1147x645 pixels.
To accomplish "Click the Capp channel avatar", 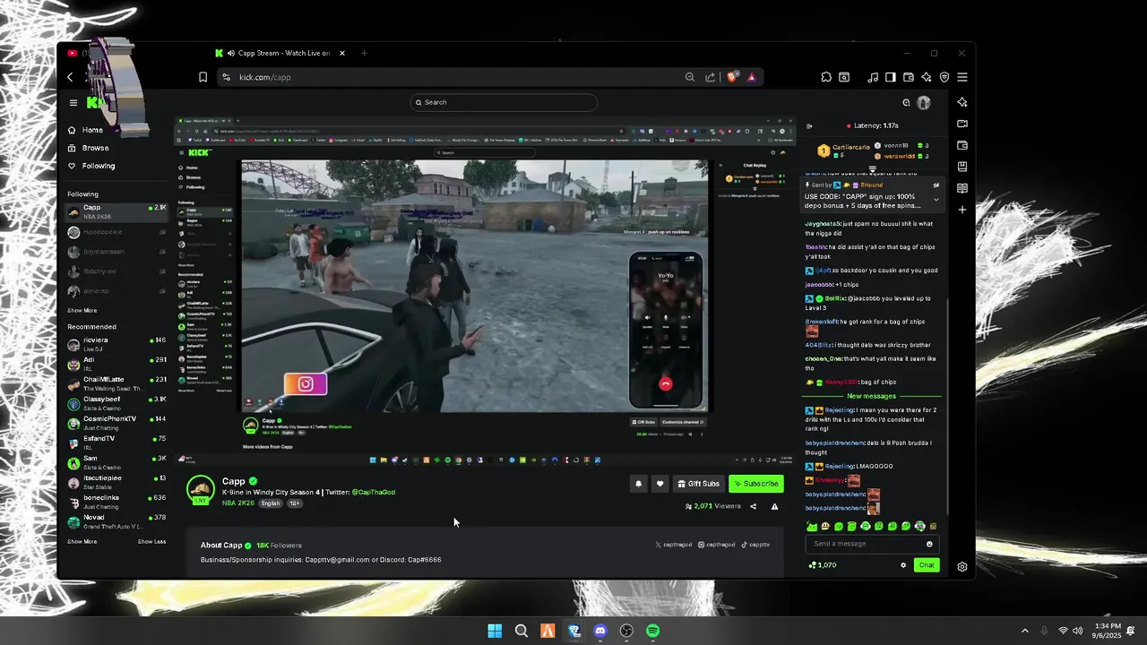I will point(201,489).
